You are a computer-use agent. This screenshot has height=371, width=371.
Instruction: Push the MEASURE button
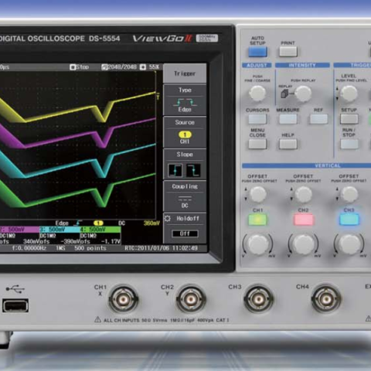288,119
